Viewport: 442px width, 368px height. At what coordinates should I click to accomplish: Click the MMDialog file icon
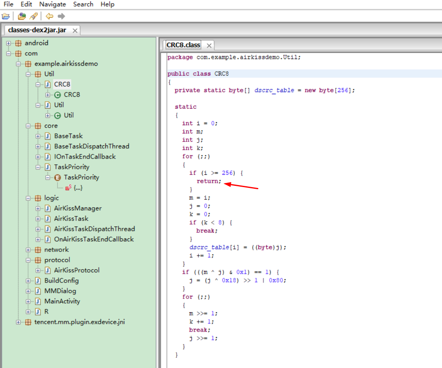tap(38, 291)
